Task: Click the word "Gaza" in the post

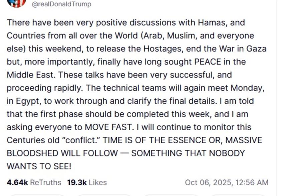Action: coord(256,49)
